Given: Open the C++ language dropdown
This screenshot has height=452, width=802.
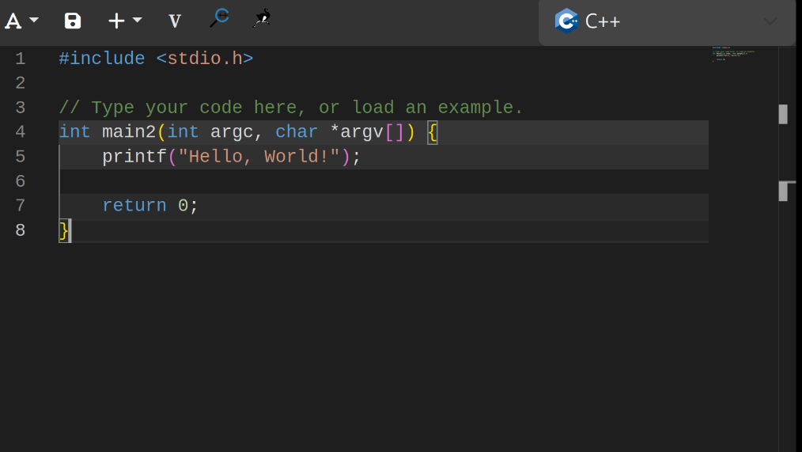Looking at the screenshot, I should coord(667,22).
